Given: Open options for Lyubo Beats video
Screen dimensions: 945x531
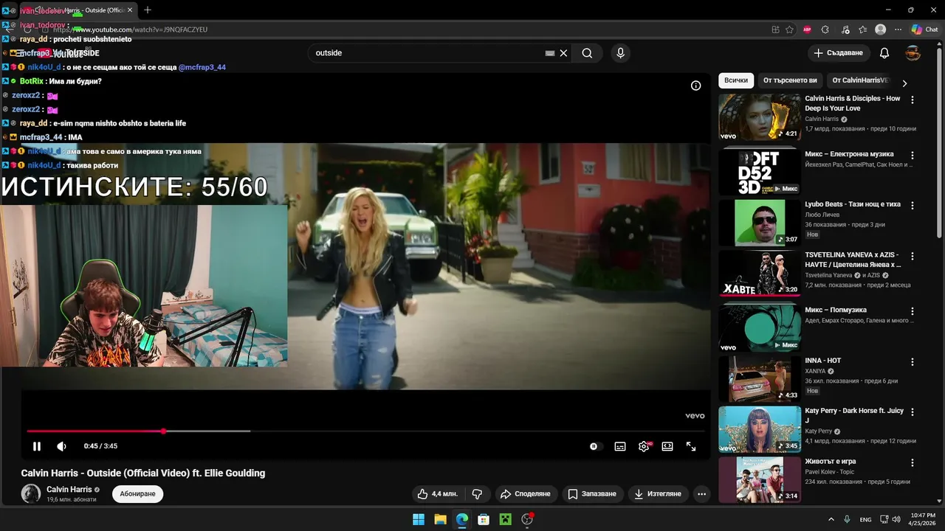Looking at the screenshot, I should 913,206.
